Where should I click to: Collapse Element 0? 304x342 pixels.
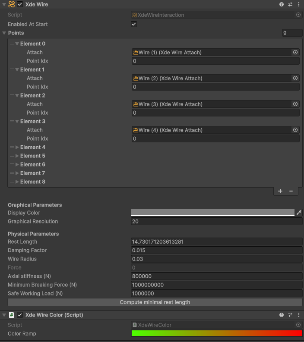[x=17, y=44]
